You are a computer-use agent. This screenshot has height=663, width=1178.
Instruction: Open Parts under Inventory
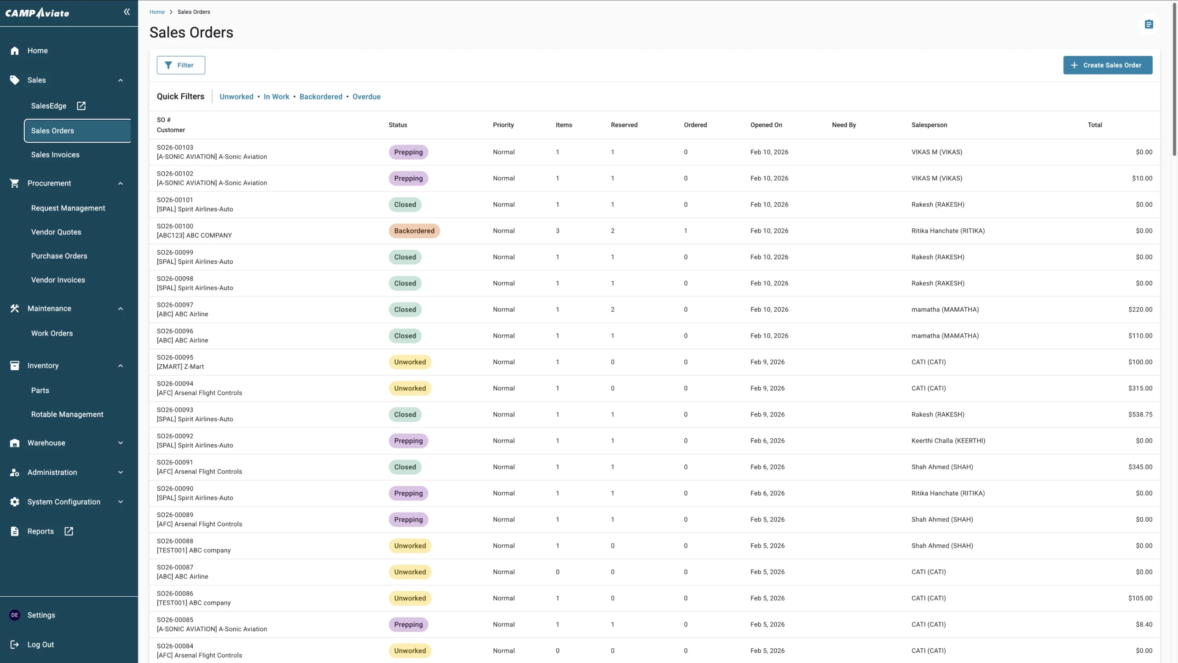point(40,390)
